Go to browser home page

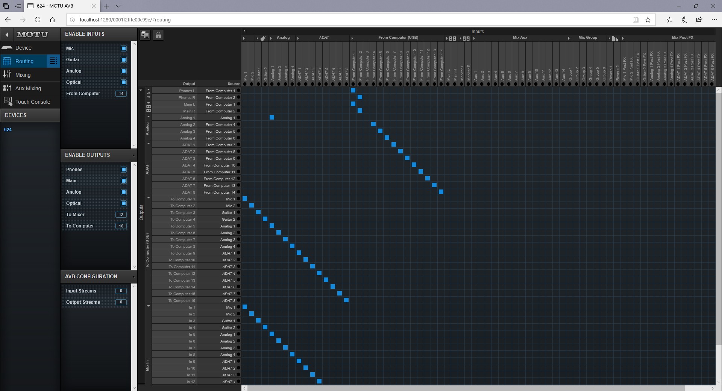click(53, 20)
